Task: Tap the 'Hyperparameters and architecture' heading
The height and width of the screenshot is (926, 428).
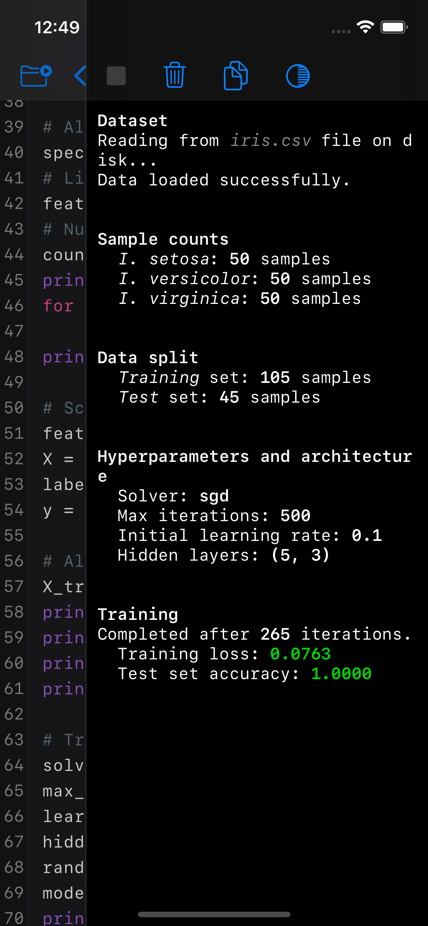Action: tap(255, 457)
